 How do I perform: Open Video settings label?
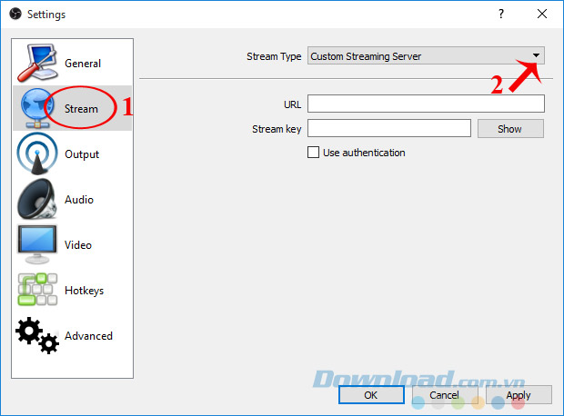click(78, 245)
